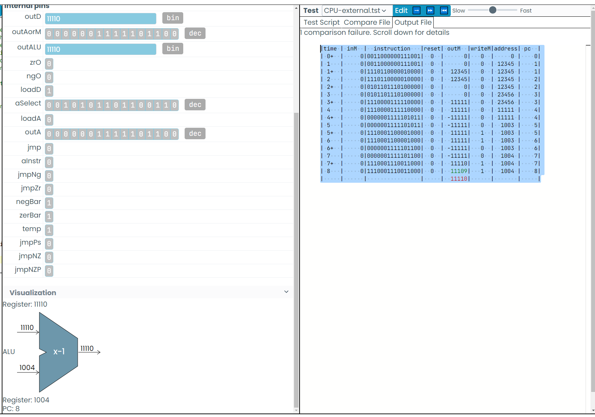Click the internal pins panel scrollbar

pyautogui.click(x=296, y=209)
